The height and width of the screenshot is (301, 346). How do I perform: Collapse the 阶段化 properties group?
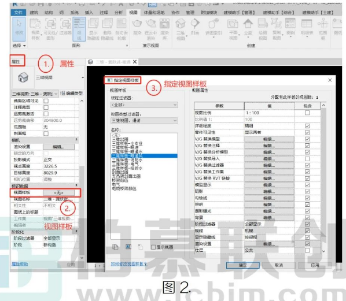pos(76,231)
